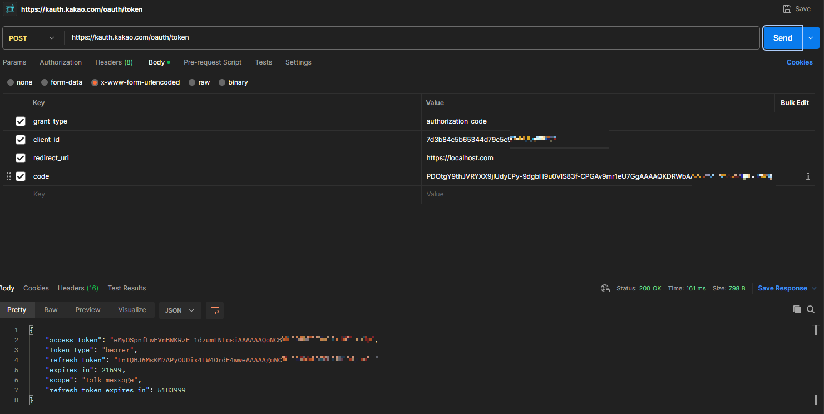Screen dimensions: 824x414
Task: Select the Pretty response view
Action: click(17, 310)
